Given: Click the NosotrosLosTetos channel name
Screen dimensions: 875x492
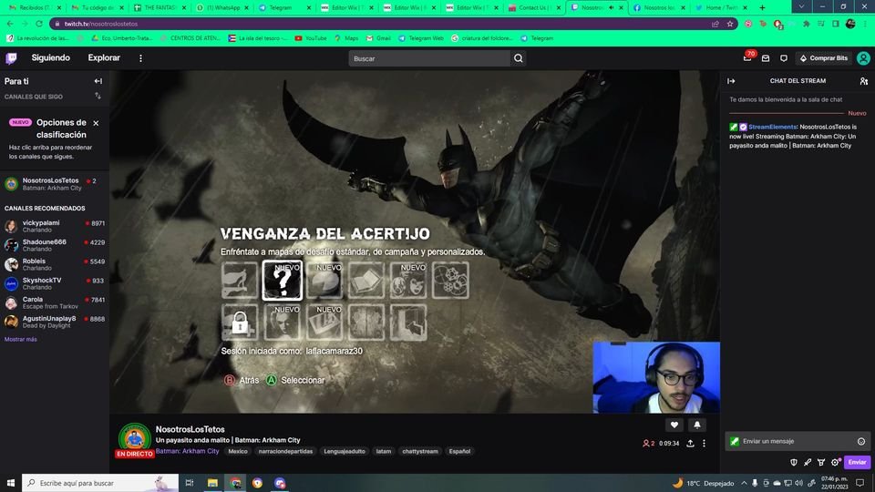Looking at the screenshot, I should (190, 429).
